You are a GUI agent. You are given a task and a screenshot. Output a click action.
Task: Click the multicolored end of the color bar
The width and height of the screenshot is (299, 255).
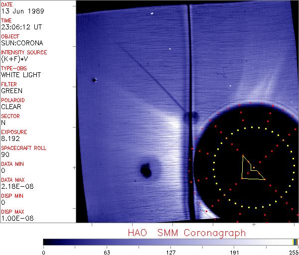point(295,242)
